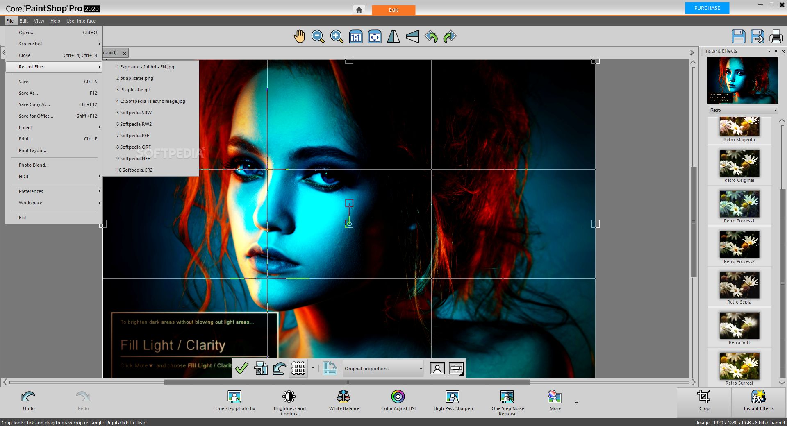Expand the Recent Files submenu arrow

tap(99, 66)
